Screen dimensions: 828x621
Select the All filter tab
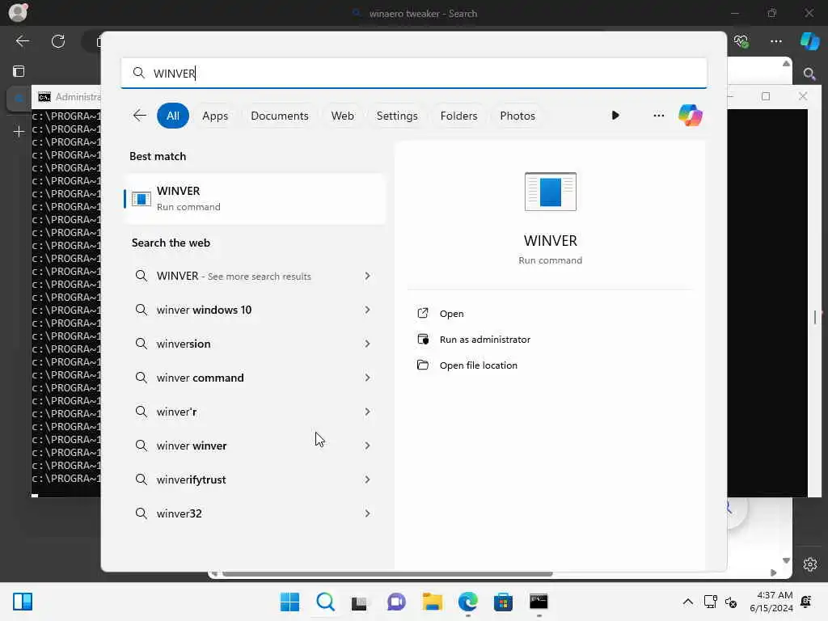[x=173, y=116]
